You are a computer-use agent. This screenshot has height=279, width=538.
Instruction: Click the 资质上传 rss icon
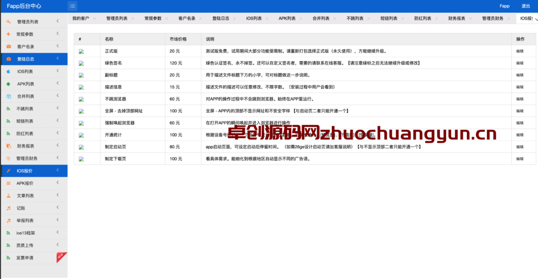(8, 245)
